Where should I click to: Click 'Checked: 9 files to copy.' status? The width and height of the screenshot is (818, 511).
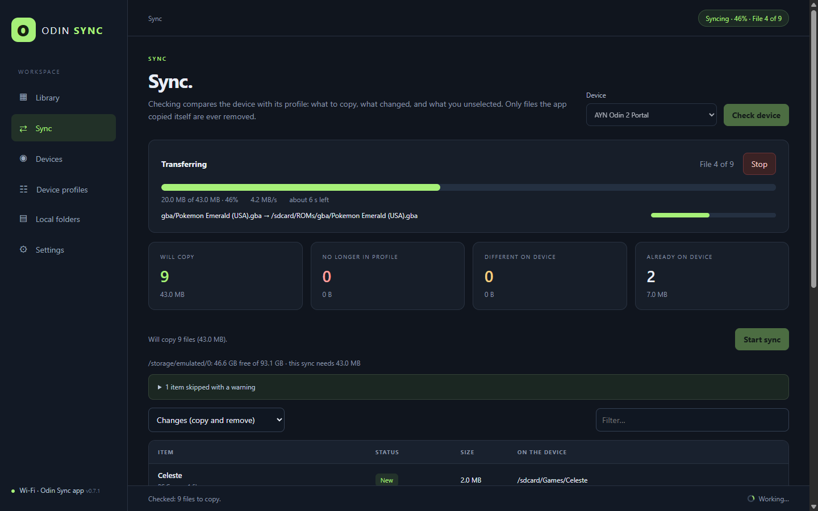tap(185, 499)
